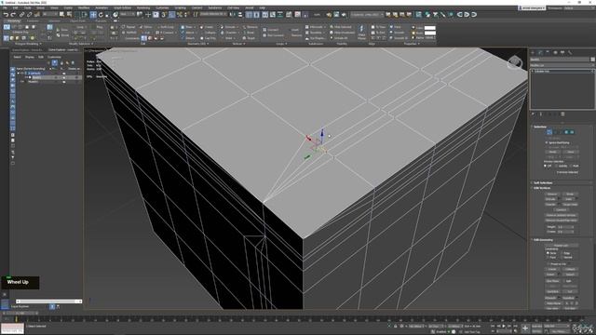The image size is (596, 335).
Task: Expand the Vertices ribbon panel
Action: click(x=238, y=44)
